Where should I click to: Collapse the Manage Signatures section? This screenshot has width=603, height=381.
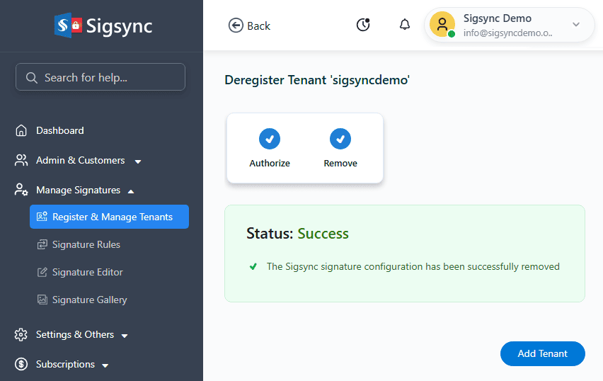[x=131, y=190]
